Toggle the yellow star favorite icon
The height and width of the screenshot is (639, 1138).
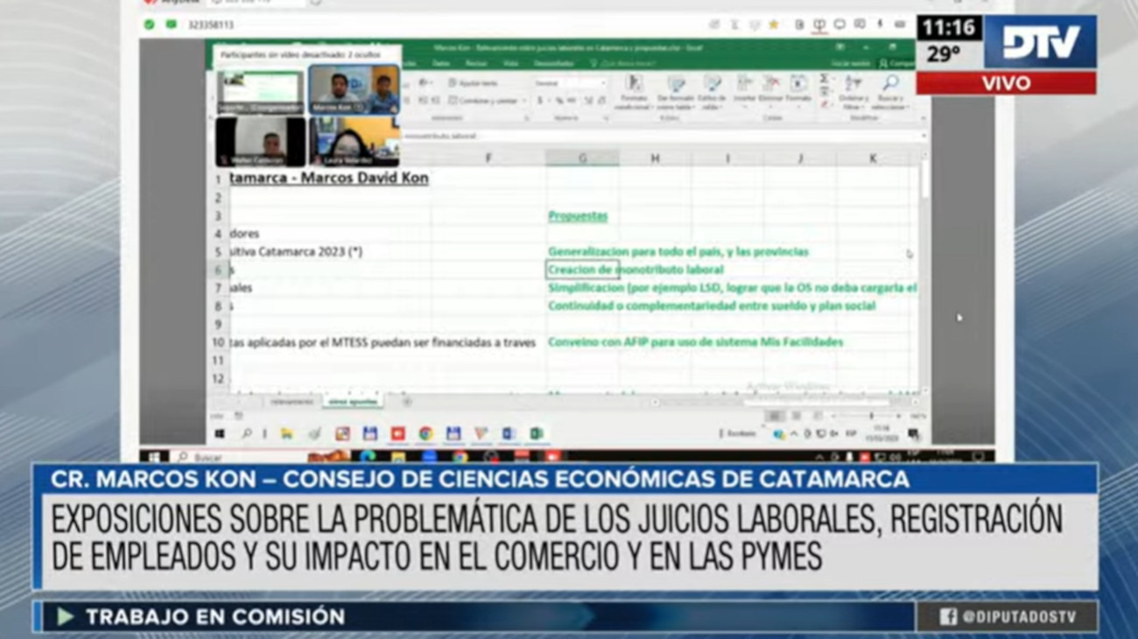click(x=773, y=25)
